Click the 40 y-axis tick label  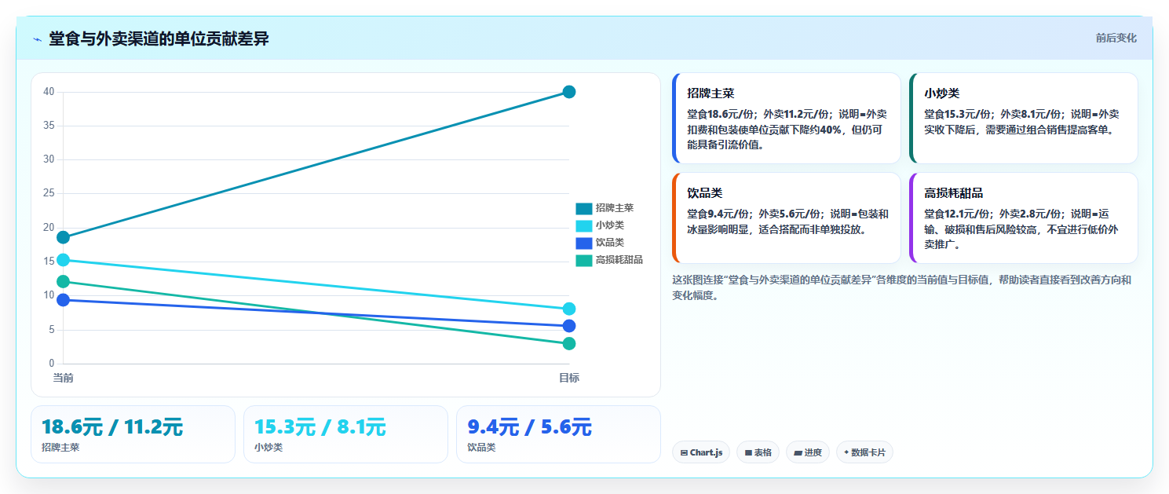[49, 92]
